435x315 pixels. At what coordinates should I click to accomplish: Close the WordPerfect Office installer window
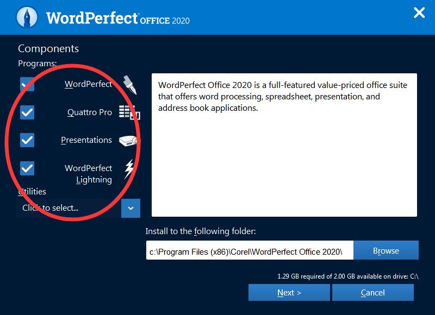pos(419,12)
